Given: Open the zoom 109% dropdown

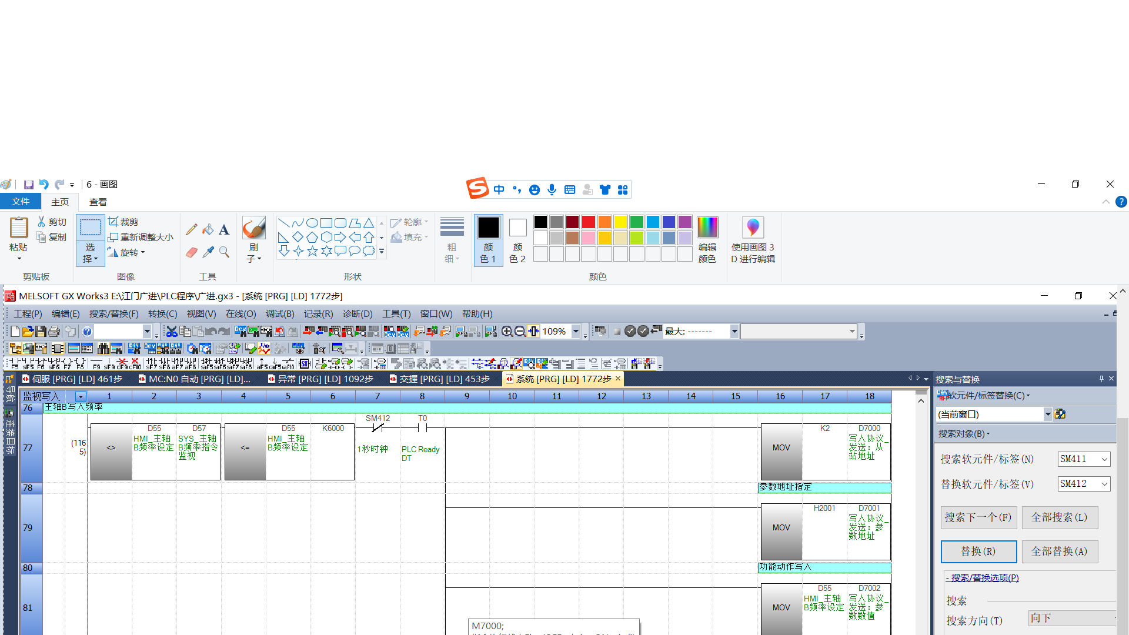Looking at the screenshot, I should coord(576,332).
